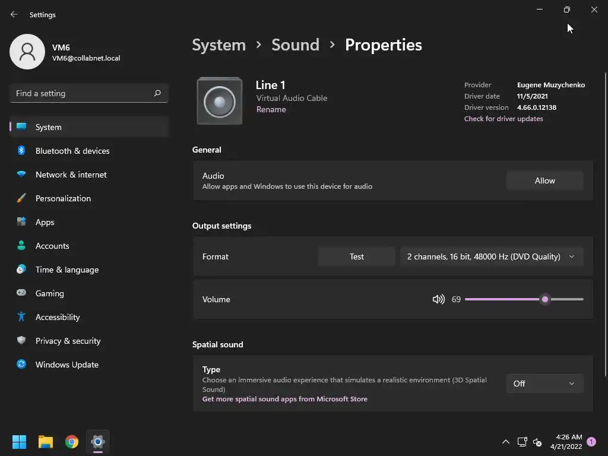This screenshot has width=608, height=456.
Task: Click the speaker mute icon beside Volume
Action: click(438, 299)
